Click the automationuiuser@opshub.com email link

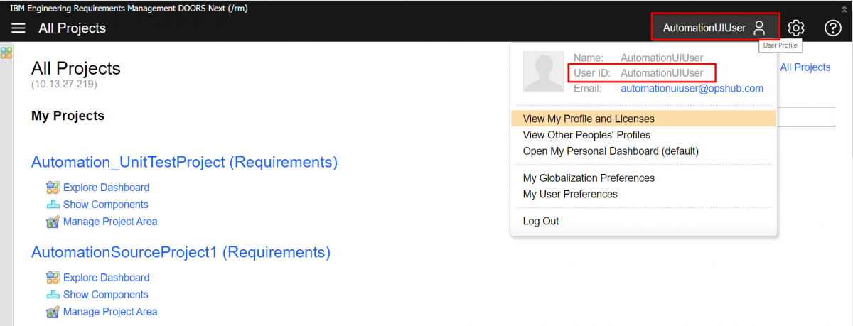692,89
